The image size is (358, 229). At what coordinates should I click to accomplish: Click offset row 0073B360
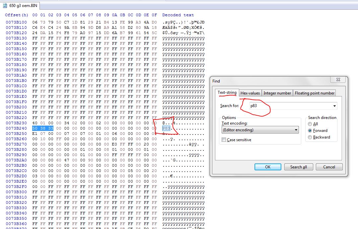[x=16, y=224]
